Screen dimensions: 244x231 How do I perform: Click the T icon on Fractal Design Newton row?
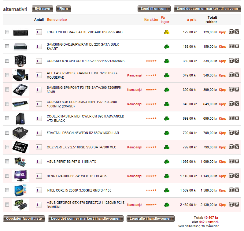click(x=231, y=132)
